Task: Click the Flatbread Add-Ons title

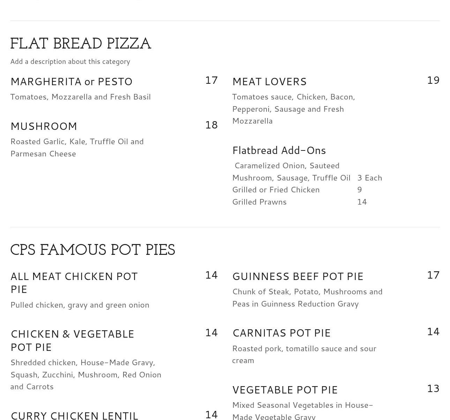Action: click(x=279, y=150)
